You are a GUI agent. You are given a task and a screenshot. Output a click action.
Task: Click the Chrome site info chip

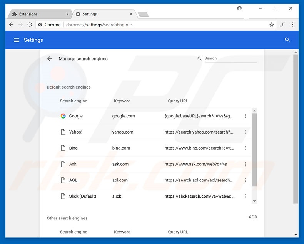pyautogui.click(x=49, y=25)
